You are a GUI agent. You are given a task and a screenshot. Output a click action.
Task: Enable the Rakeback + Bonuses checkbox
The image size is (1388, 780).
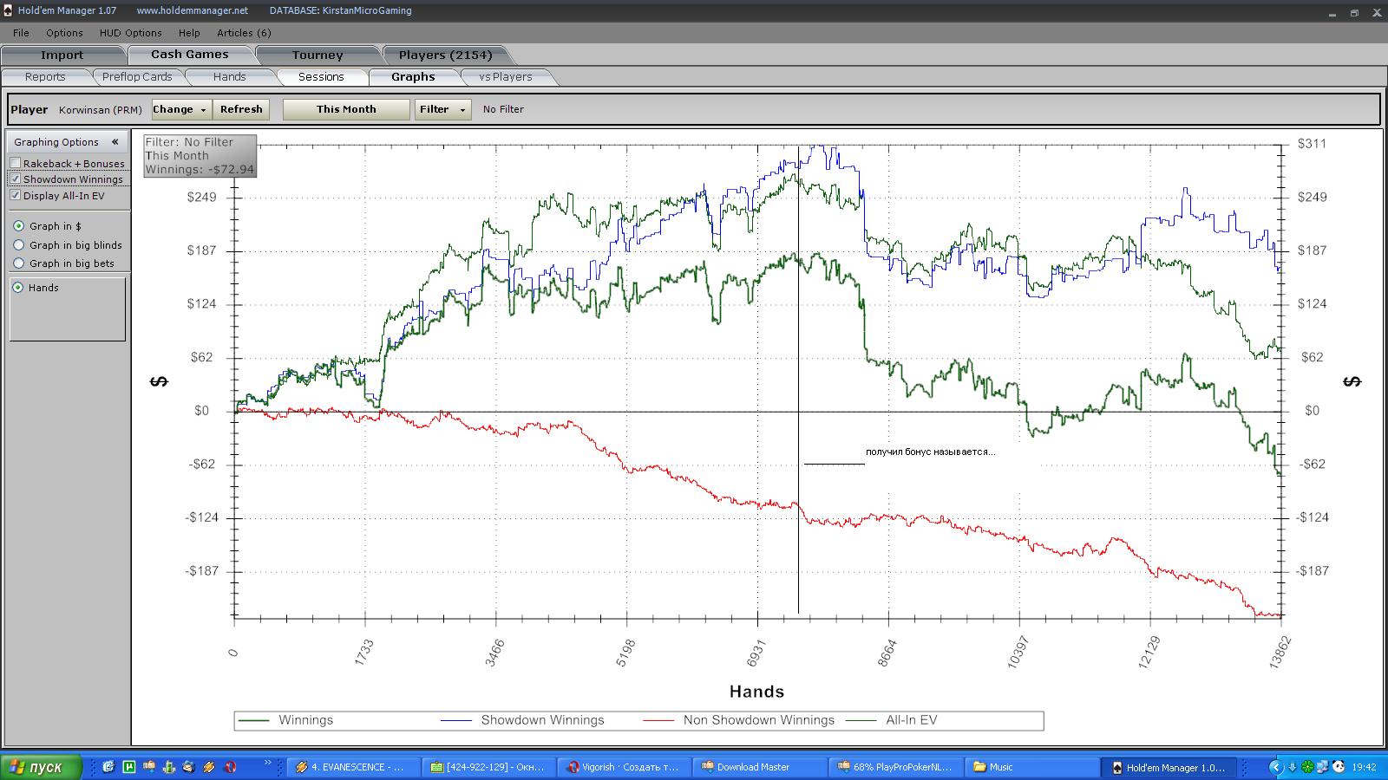click(16, 164)
